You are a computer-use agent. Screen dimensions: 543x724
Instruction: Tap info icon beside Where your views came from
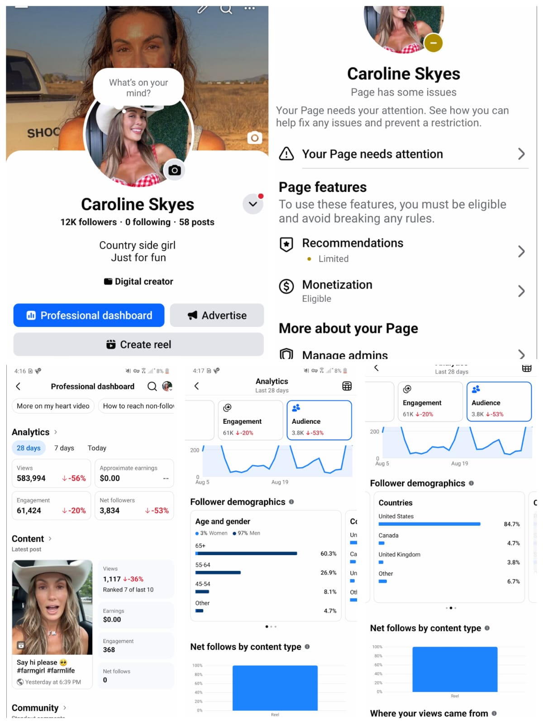pos(494,713)
